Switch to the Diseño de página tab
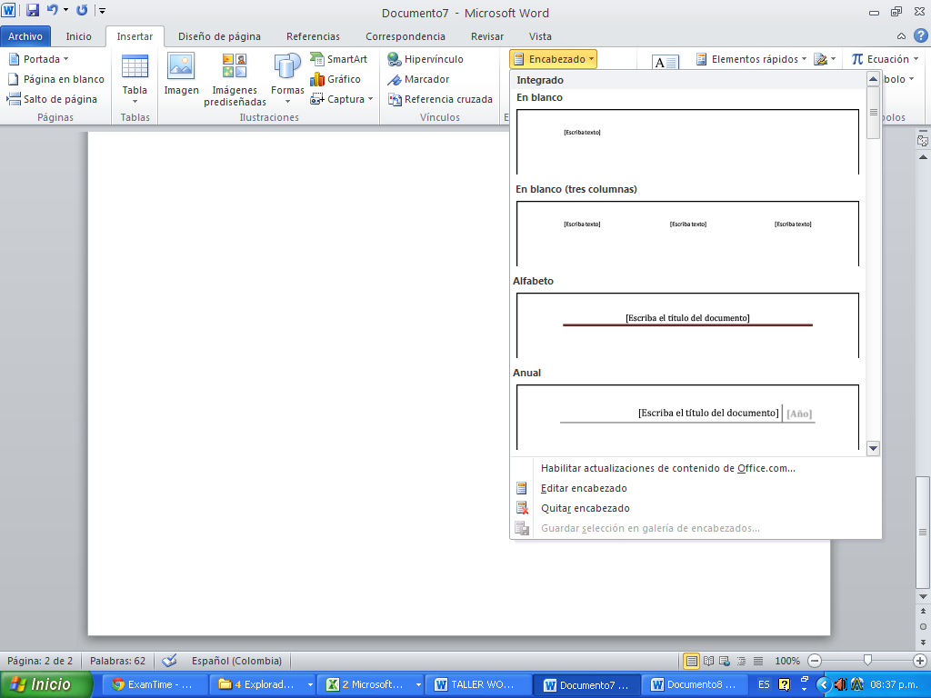 click(x=219, y=36)
